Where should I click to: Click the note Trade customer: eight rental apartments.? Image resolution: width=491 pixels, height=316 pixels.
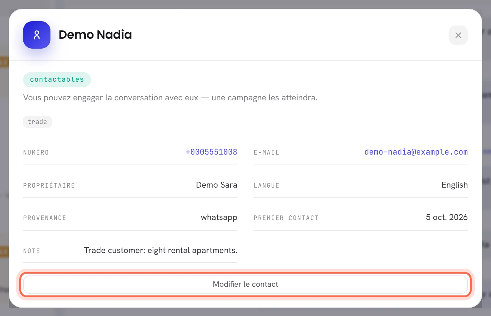161,251
